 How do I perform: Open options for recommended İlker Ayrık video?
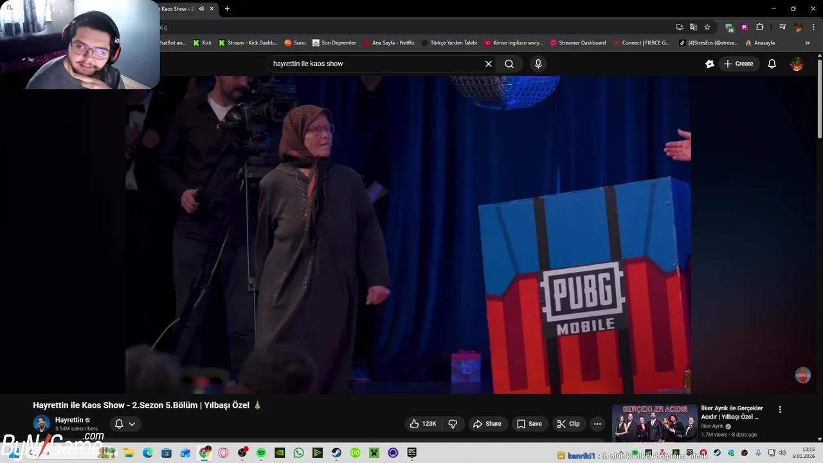[x=780, y=410]
